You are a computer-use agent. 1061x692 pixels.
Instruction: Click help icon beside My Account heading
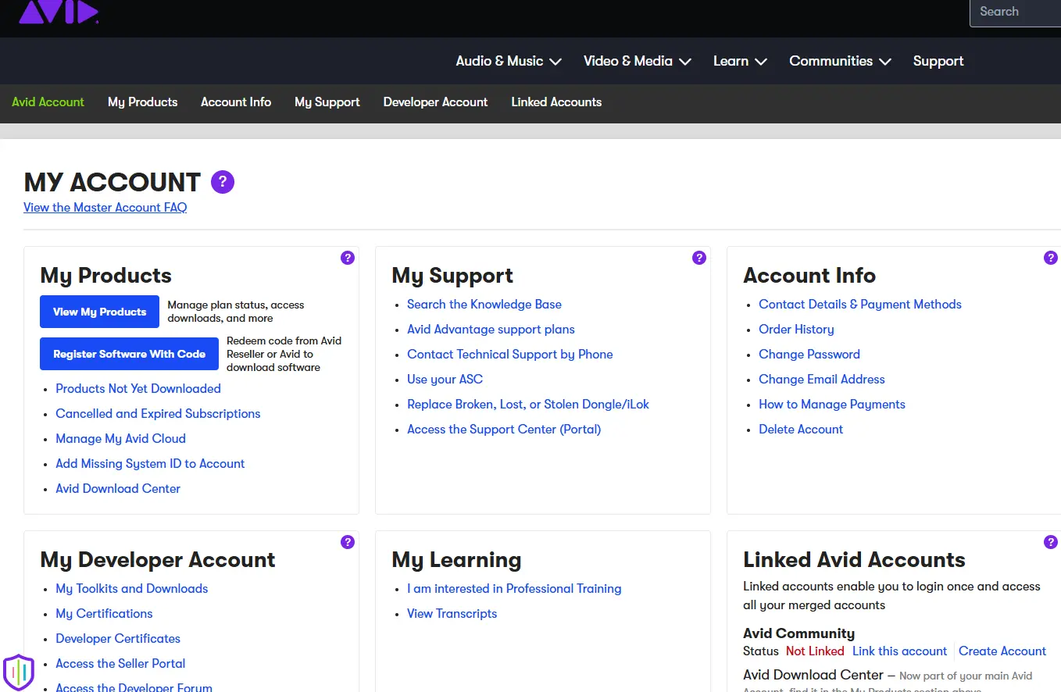coord(223,182)
